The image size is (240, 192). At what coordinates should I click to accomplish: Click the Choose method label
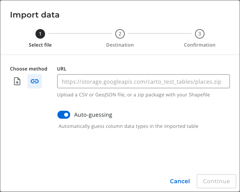pos(29,69)
